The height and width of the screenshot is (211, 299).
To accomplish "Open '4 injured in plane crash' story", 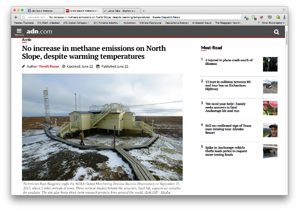I will 229,62.
